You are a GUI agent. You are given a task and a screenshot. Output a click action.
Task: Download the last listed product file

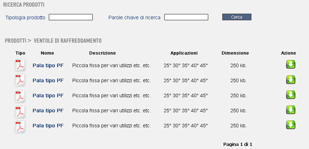291,125
